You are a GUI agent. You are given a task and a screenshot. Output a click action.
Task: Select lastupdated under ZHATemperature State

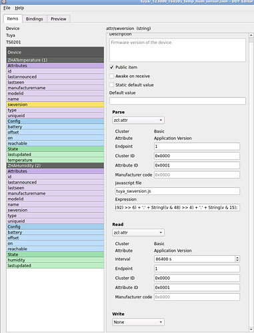click(x=55, y=155)
